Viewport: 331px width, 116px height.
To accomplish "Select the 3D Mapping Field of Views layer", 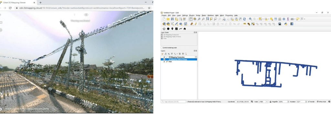I will pos(178,59).
